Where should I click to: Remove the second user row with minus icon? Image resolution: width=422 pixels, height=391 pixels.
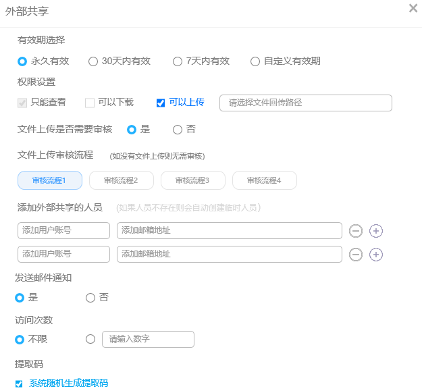click(356, 255)
